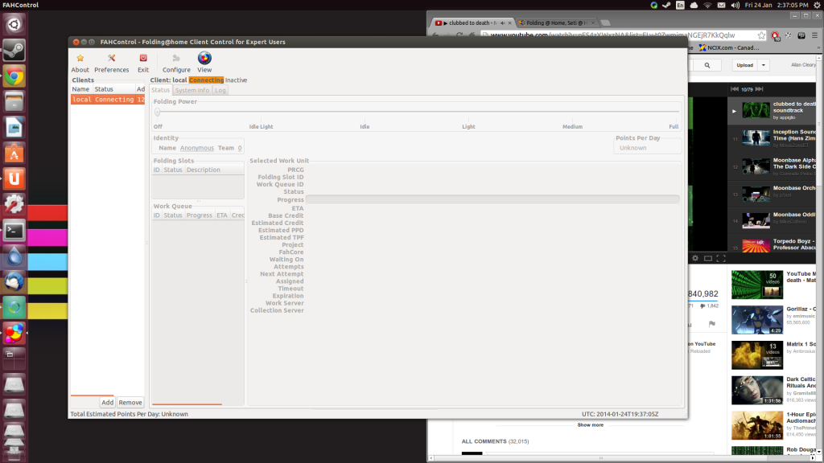Click the Chrome address bar URL
Viewport: 824px width, 463px height.
click(x=612, y=35)
